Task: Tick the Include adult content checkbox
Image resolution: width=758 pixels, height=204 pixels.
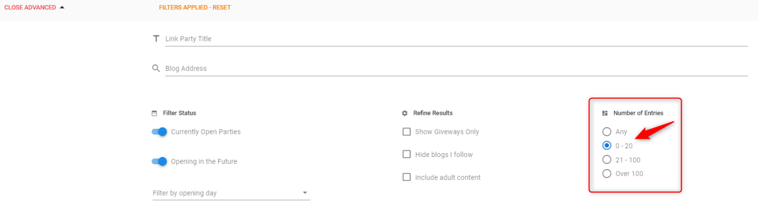Action: [407, 177]
